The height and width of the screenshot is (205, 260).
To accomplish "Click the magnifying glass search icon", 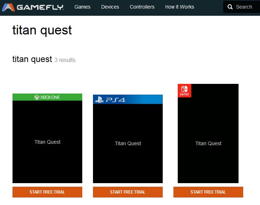I will pyautogui.click(x=230, y=7).
